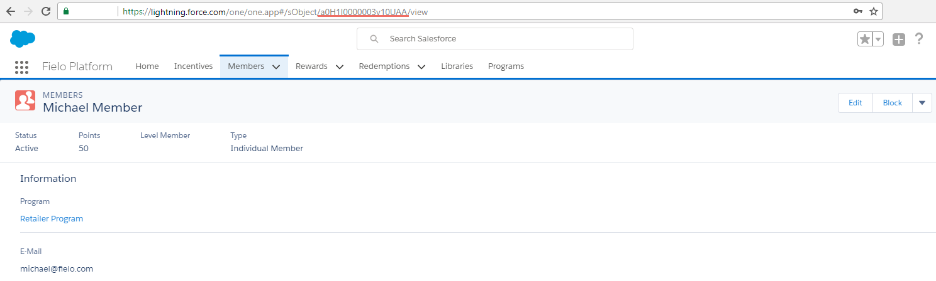The height and width of the screenshot is (281, 936).
Task: Open the Rewards tab
Action: point(312,66)
